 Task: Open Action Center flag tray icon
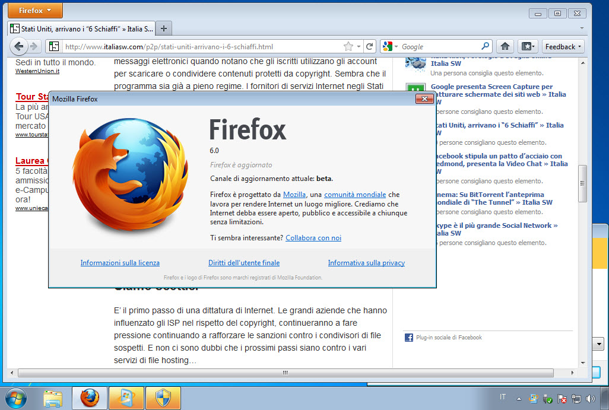pyautogui.click(x=562, y=399)
